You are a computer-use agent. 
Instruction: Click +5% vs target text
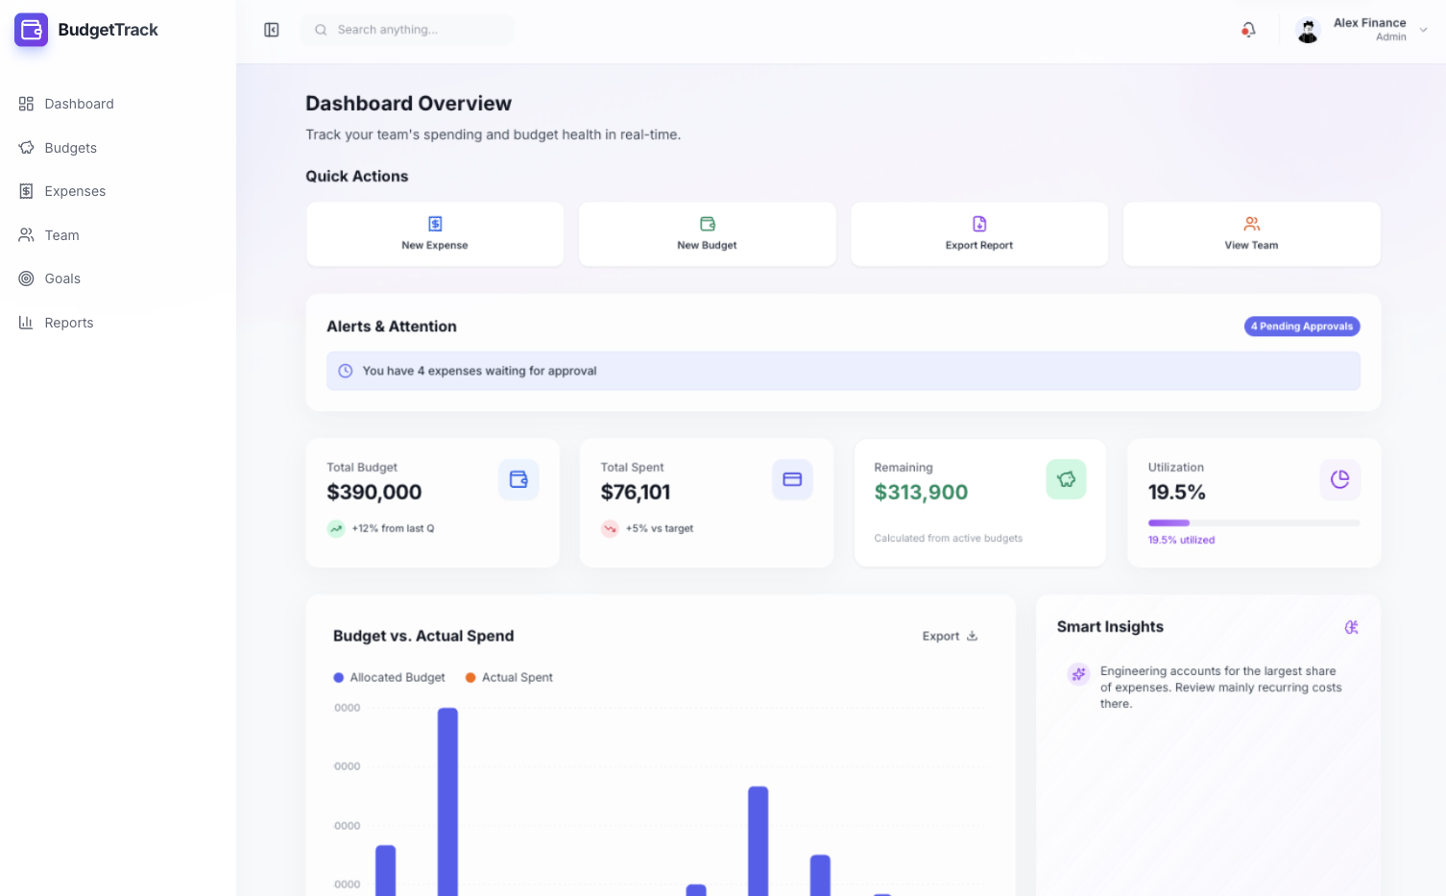(660, 528)
